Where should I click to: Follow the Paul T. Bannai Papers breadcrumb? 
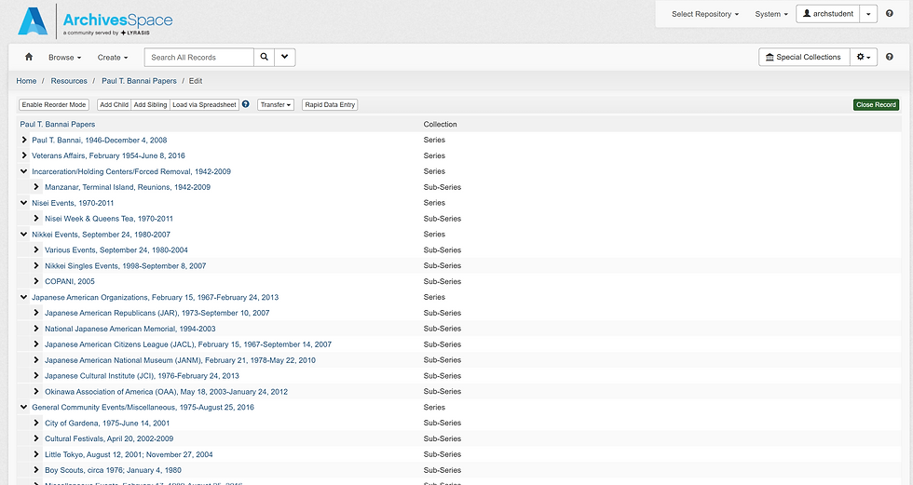[139, 81]
